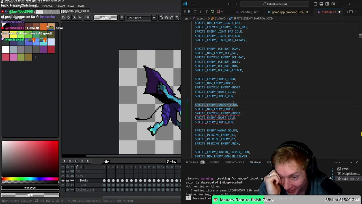
Task: Go back with the VS Code navigation arrow
Action: tap(229, 4)
